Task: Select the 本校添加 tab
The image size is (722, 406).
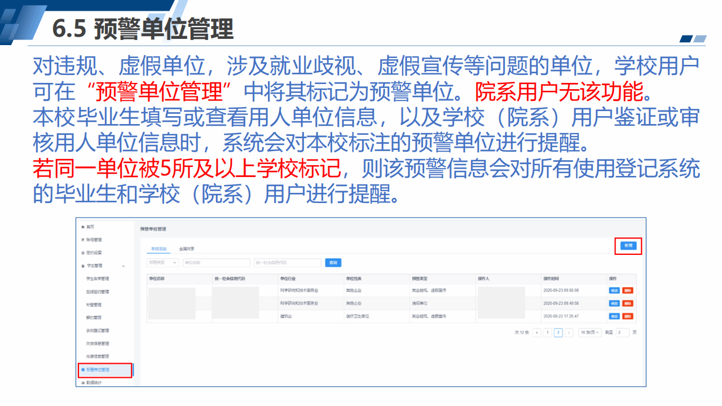Action: 157,249
